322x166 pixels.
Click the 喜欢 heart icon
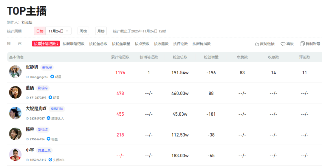tap(283, 44)
